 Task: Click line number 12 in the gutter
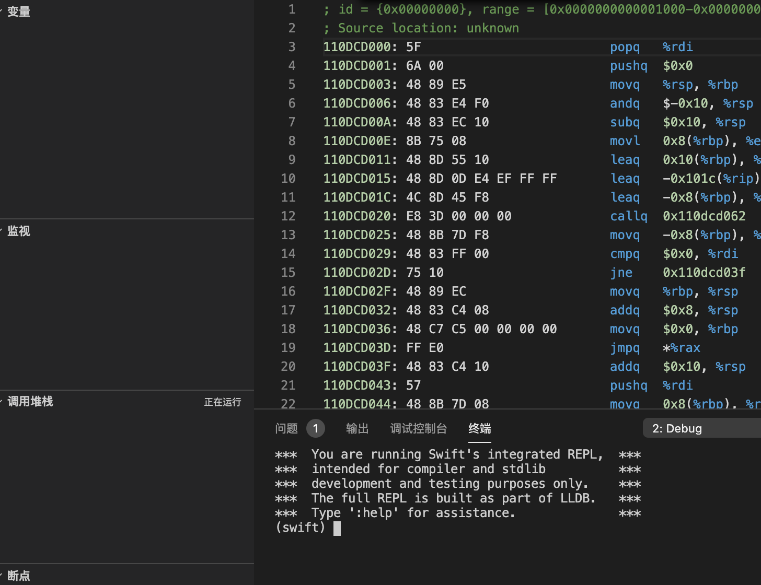tap(288, 216)
